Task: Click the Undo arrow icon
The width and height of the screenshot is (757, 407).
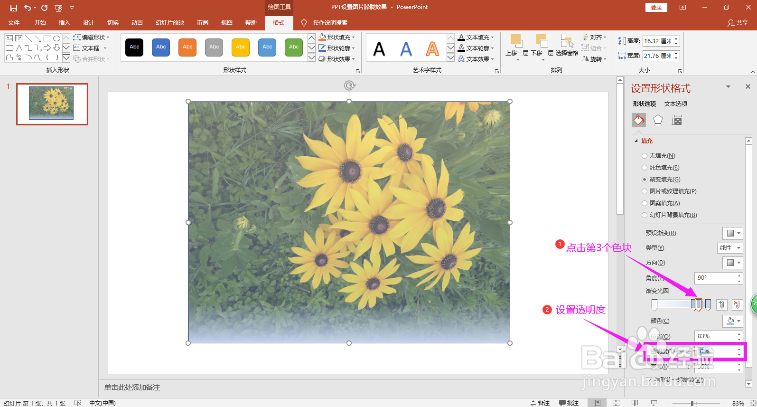Action: pyautogui.click(x=28, y=8)
